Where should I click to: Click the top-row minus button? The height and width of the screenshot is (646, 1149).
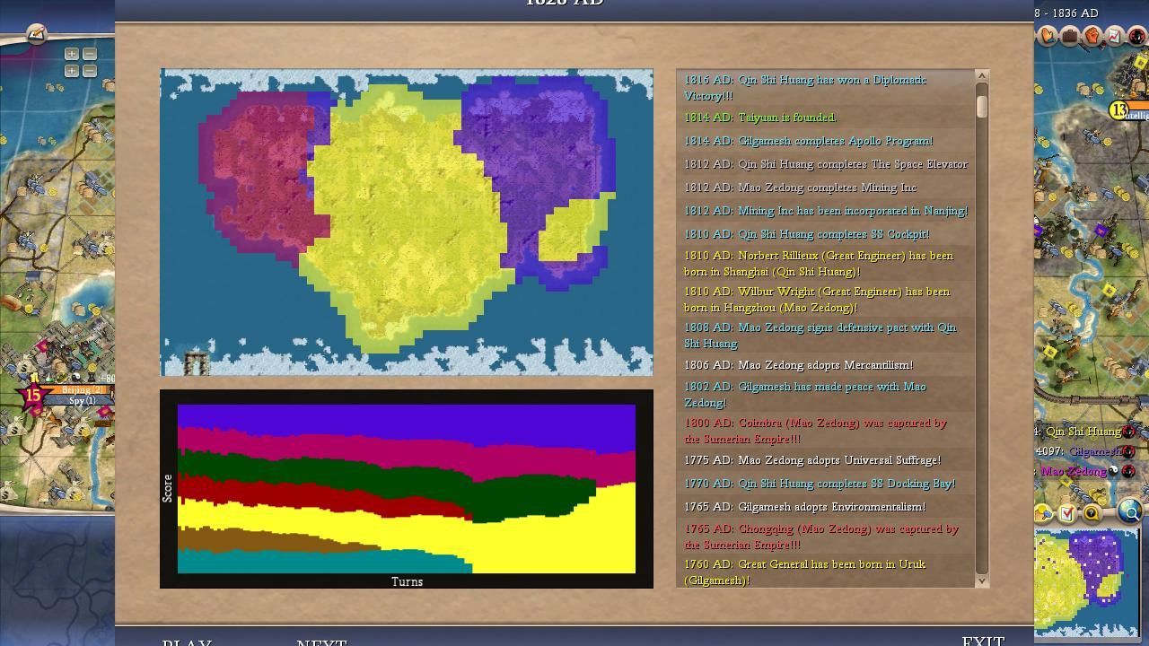pyautogui.click(x=89, y=54)
